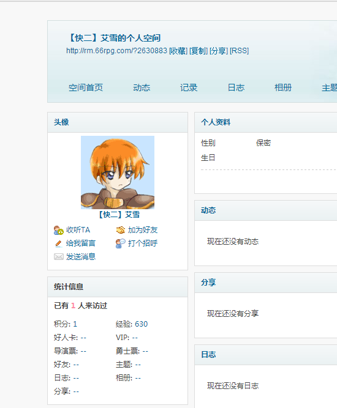This screenshot has height=408, width=337.
Task: Click the 现在还没有日志 text
Action: point(233,386)
